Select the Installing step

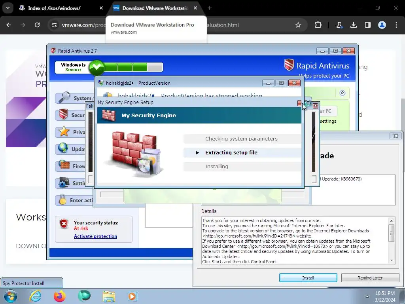click(x=242, y=167)
